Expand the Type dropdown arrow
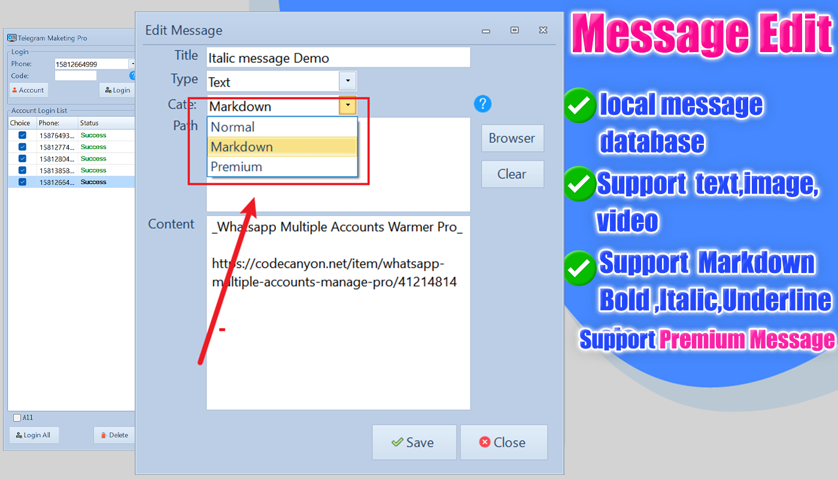Viewport: 838px width, 479px height. tap(348, 81)
